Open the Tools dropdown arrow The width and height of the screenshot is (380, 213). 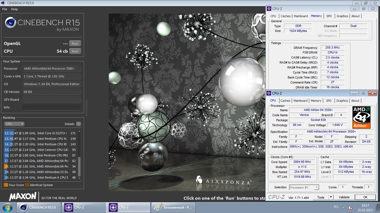[x=331, y=197]
